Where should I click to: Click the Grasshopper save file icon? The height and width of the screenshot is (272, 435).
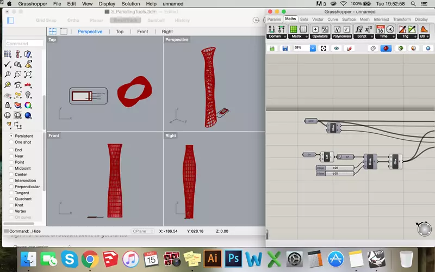click(285, 48)
